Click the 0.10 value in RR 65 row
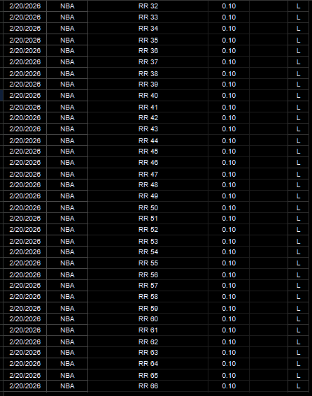 pyautogui.click(x=229, y=375)
